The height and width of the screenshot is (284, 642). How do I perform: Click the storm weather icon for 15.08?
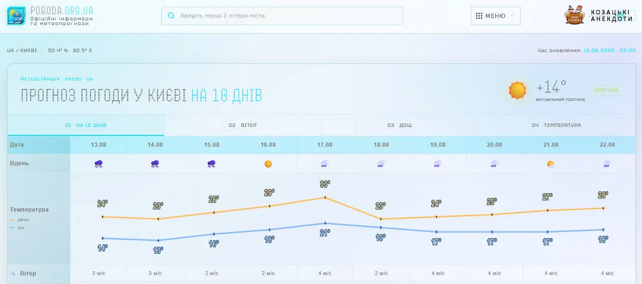tap(211, 164)
